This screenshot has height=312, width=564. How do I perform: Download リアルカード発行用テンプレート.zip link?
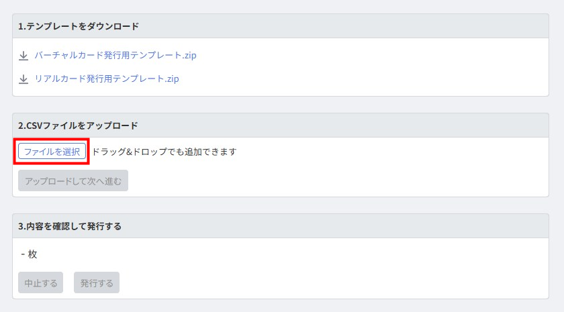(107, 79)
